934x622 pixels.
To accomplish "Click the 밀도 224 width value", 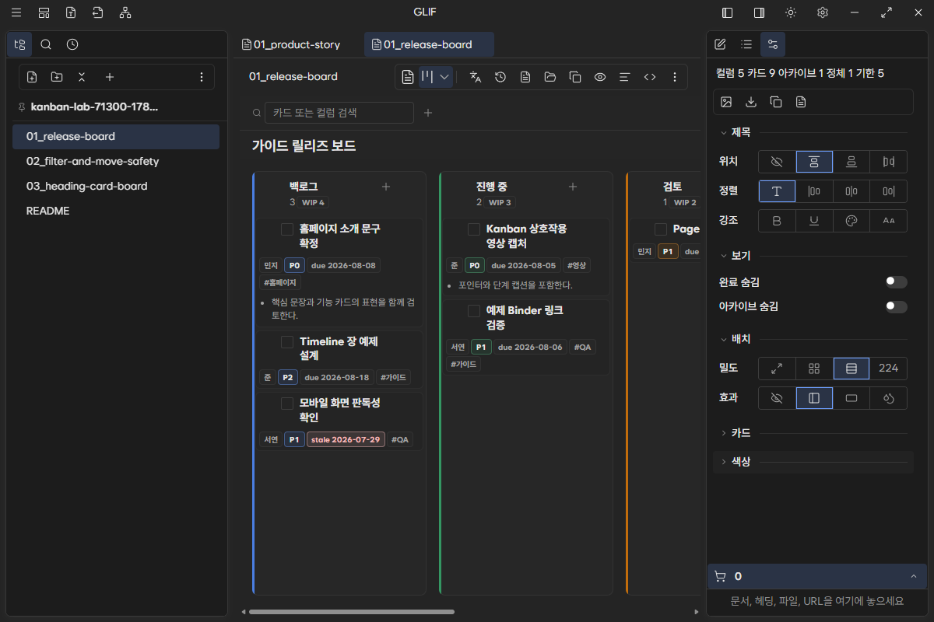I will tap(889, 369).
